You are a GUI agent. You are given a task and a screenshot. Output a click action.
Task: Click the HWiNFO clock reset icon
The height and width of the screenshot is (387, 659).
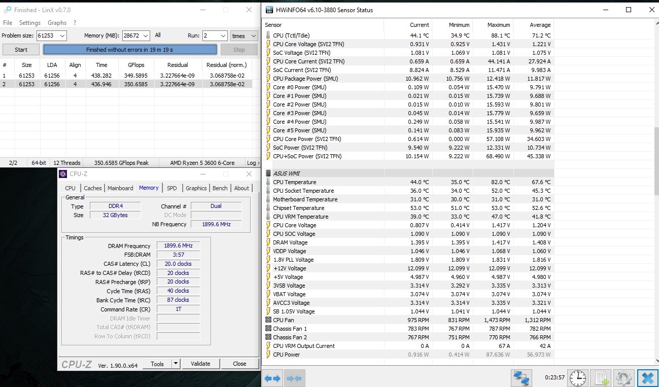577,378
